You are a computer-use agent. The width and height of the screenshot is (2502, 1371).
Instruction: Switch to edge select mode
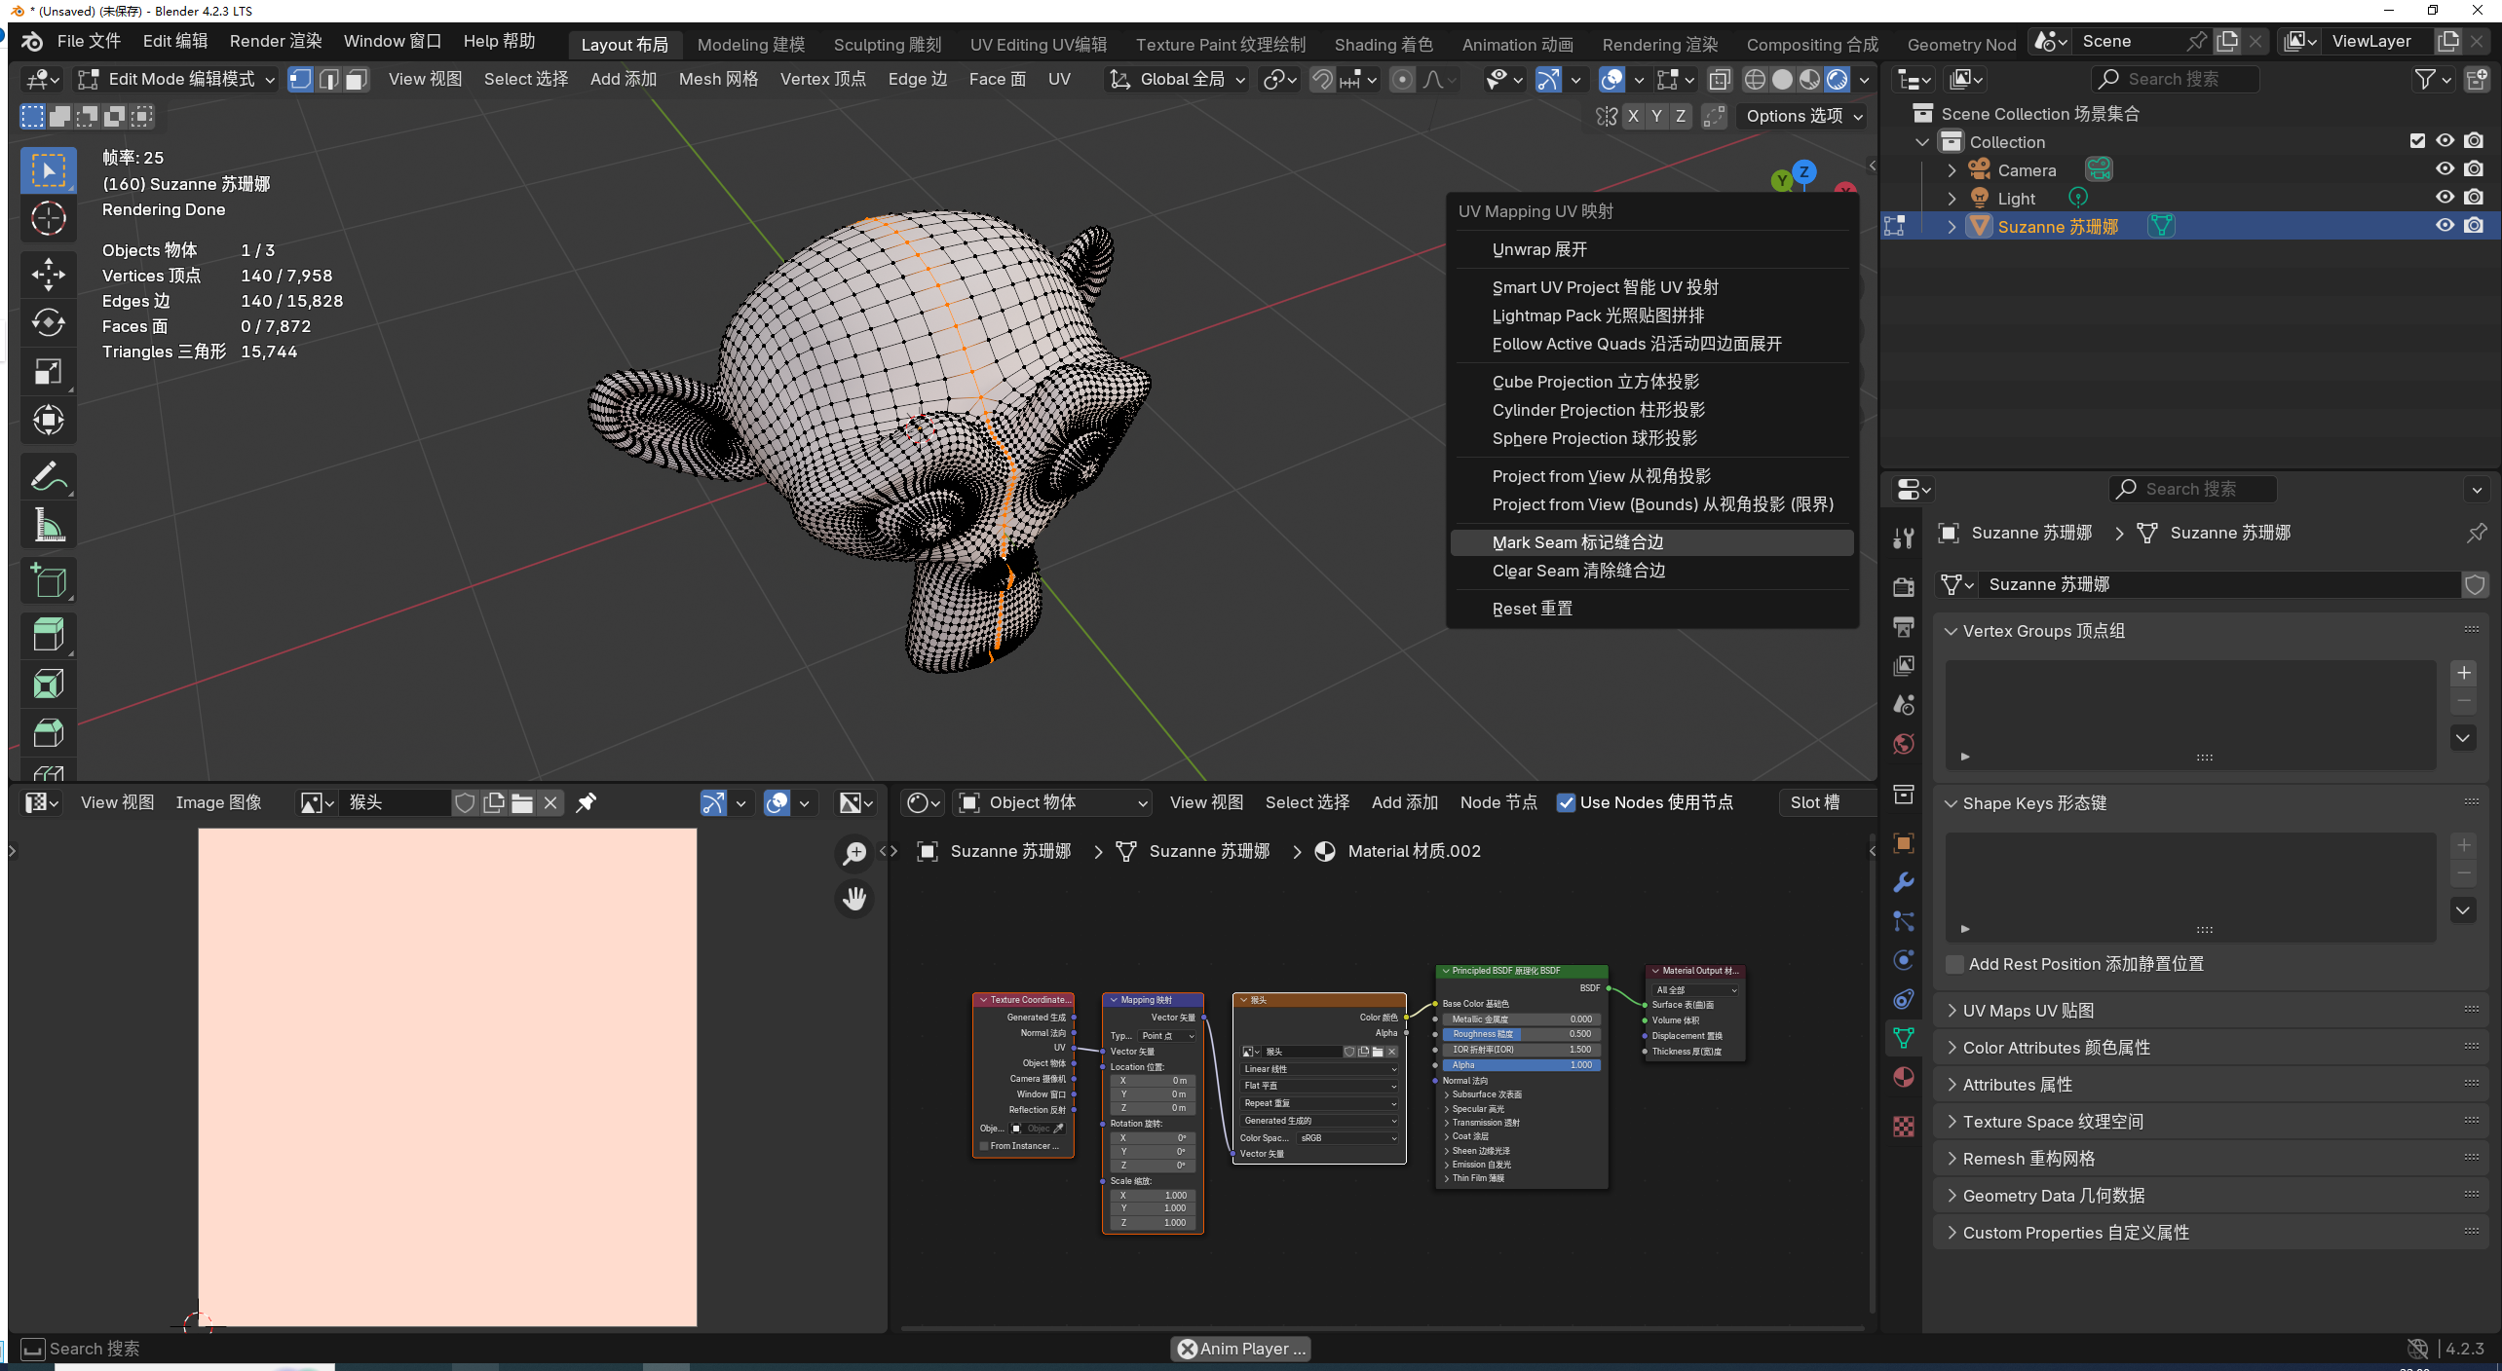click(x=329, y=79)
